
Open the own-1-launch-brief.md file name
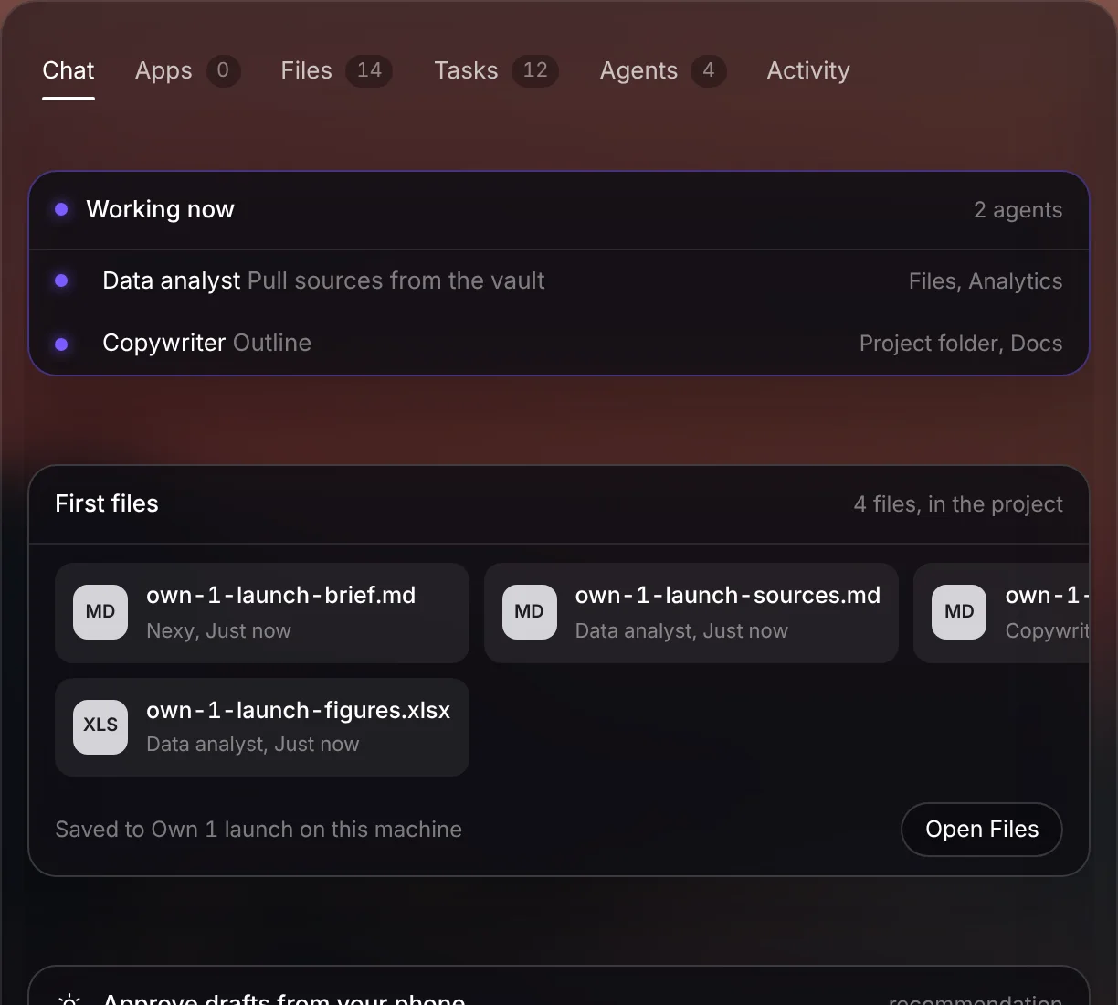pos(281,596)
